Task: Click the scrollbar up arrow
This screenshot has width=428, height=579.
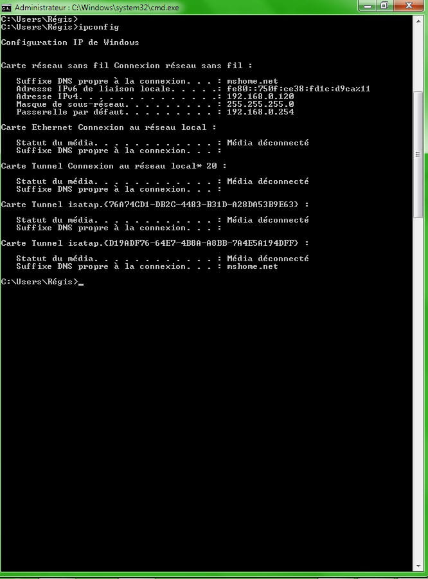Action: 418,21
